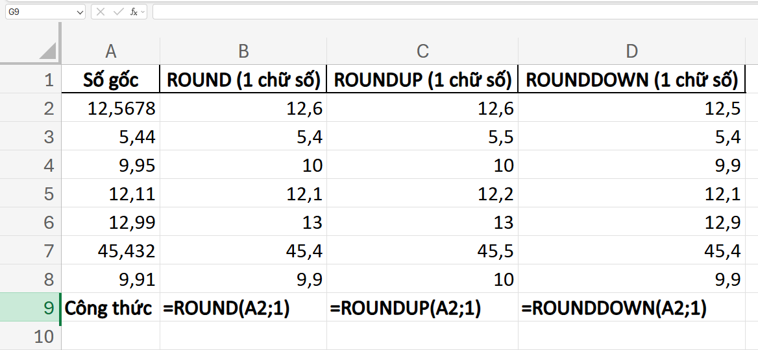
Task: Click the fx Insert Function icon
Action: click(134, 12)
